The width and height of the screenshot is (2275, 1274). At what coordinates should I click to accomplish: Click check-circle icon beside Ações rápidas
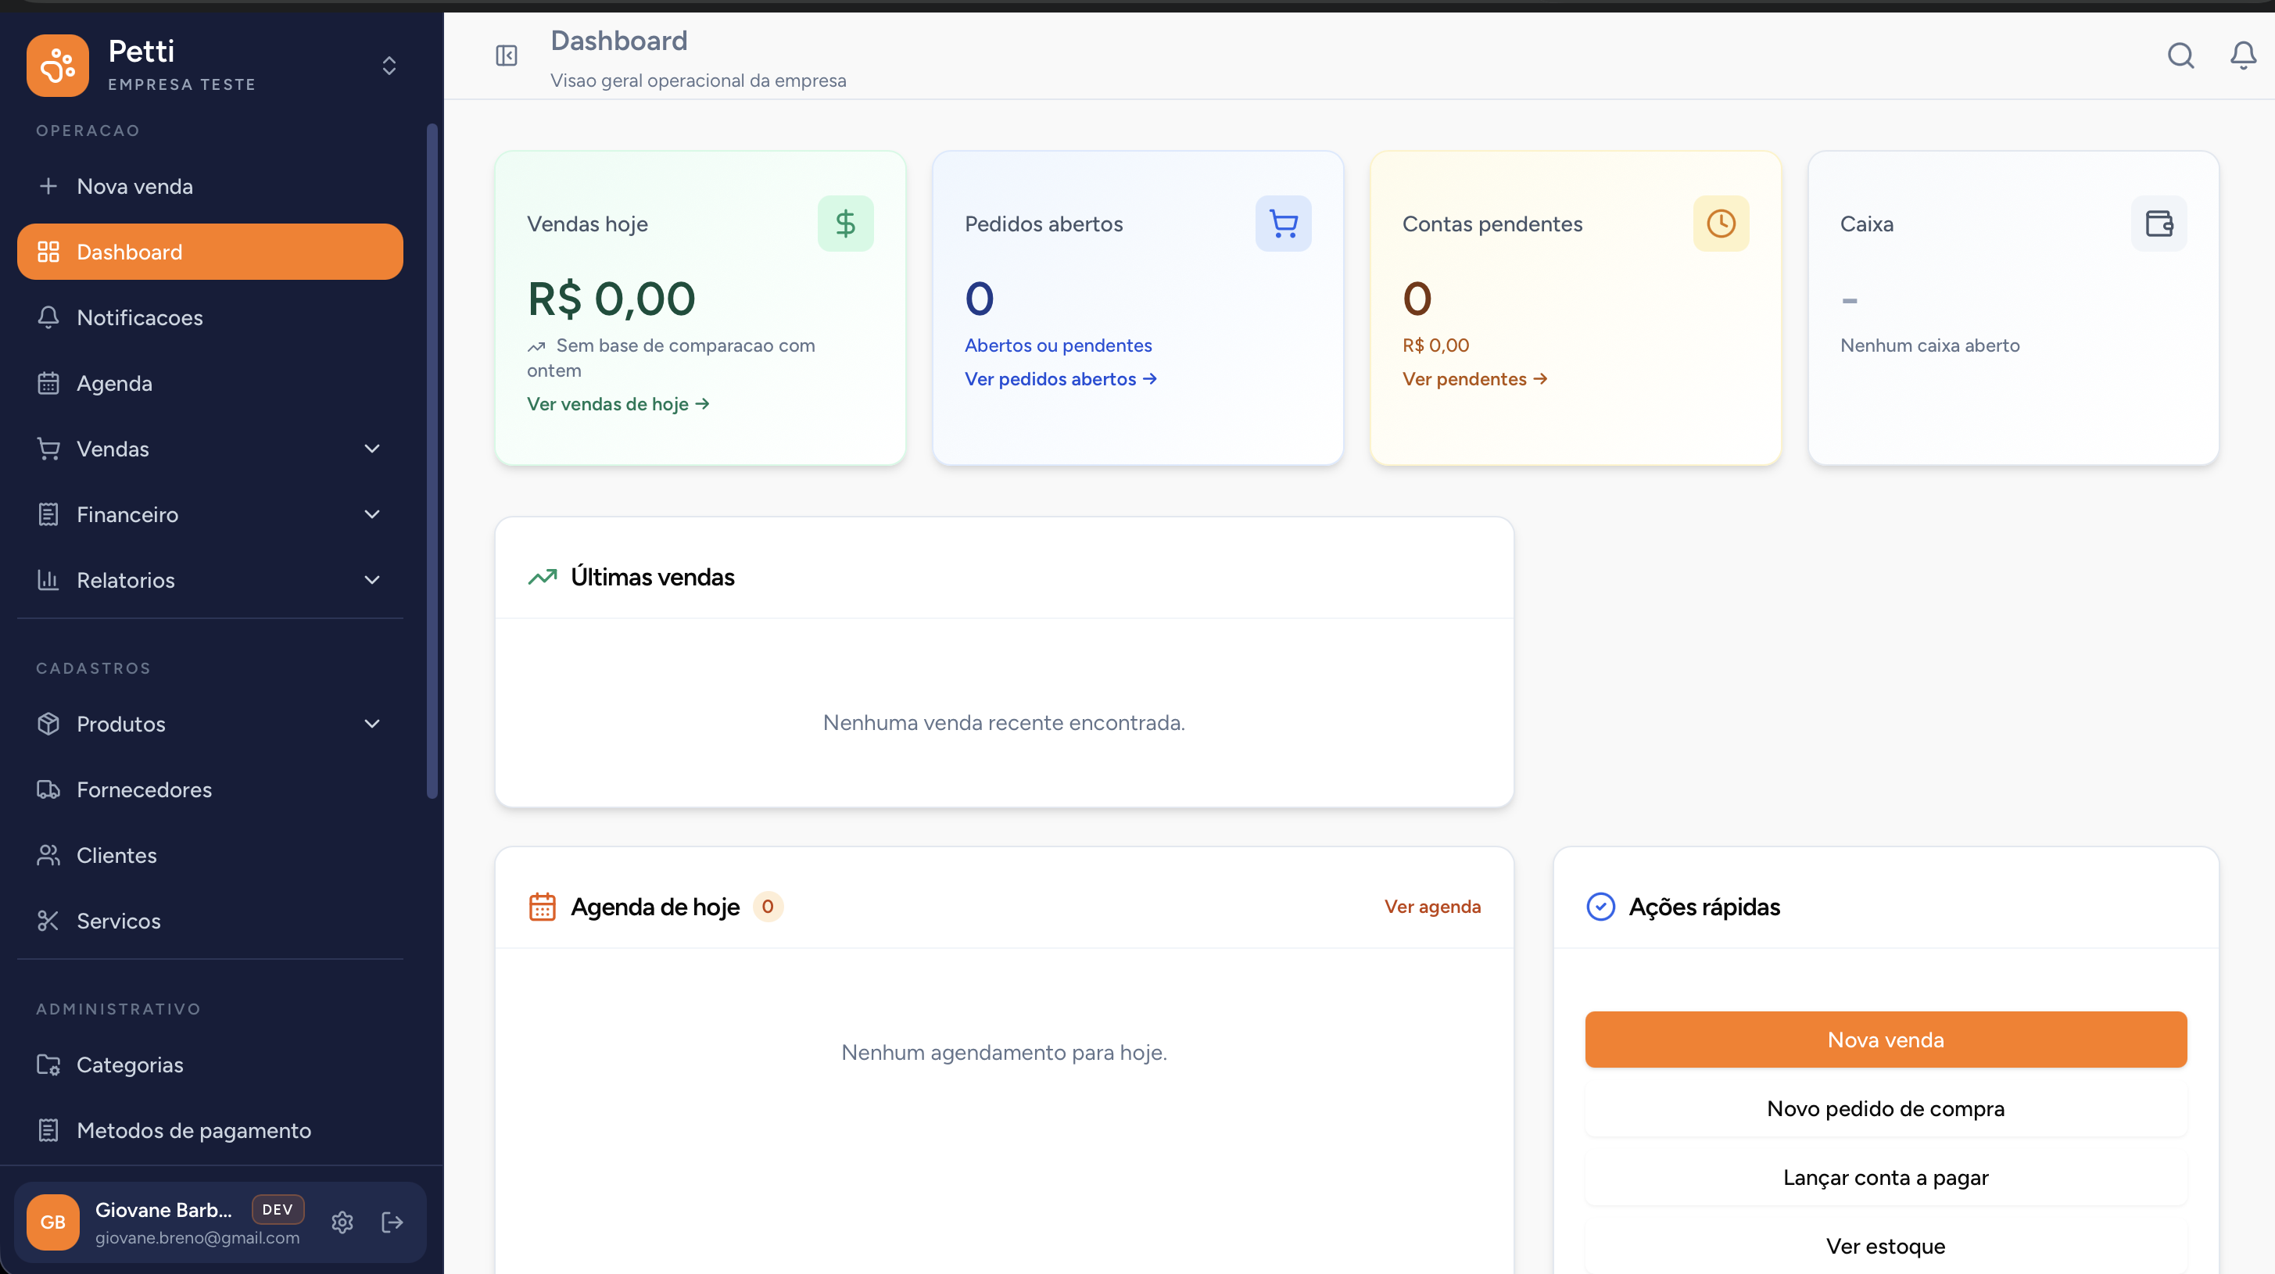pyautogui.click(x=1600, y=907)
